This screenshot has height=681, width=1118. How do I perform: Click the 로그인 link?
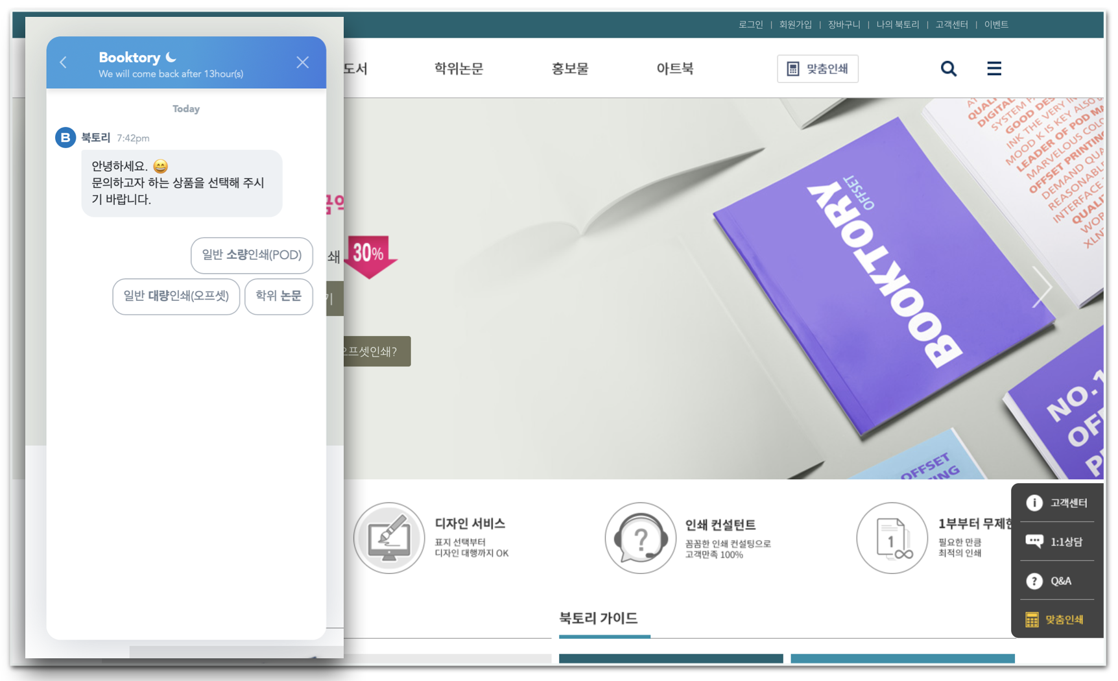pos(751,25)
